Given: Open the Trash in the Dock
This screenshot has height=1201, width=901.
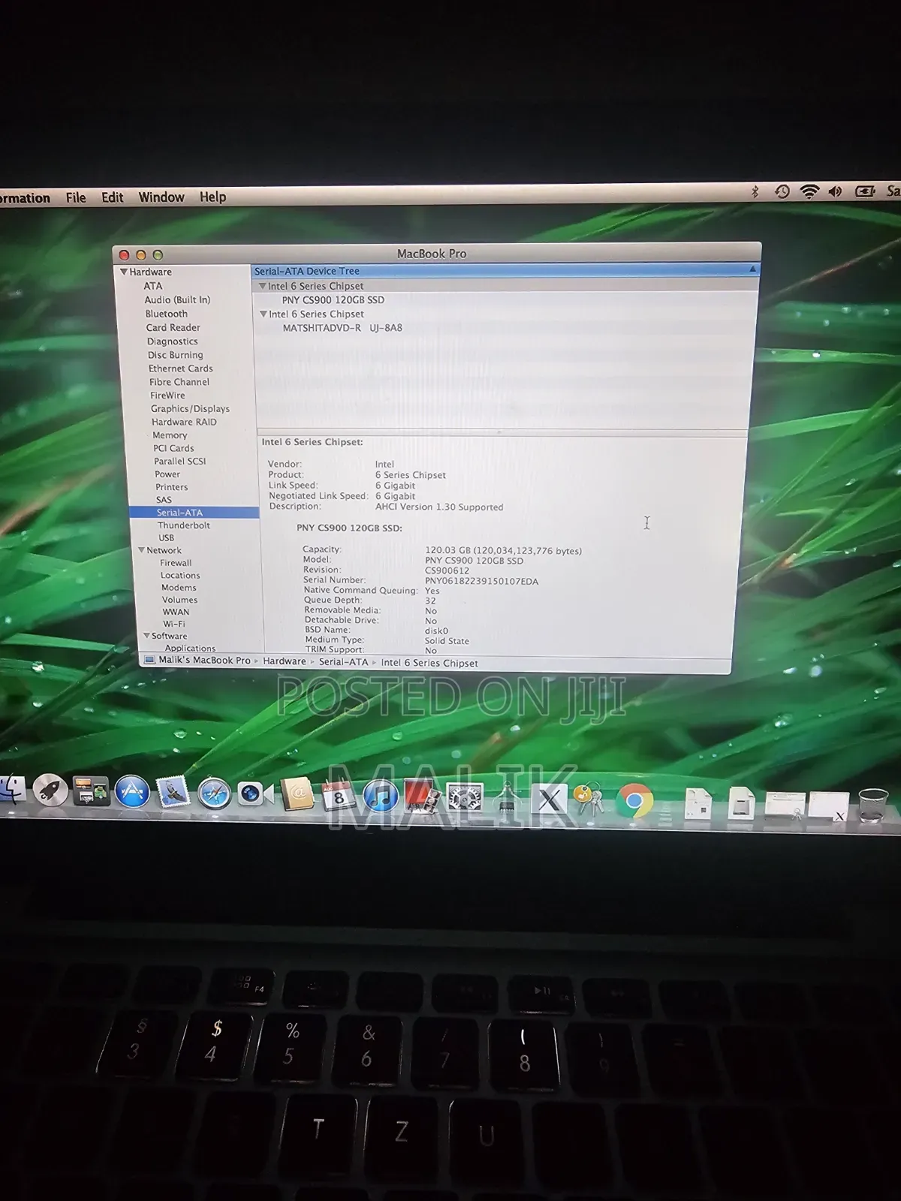Looking at the screenshot, I should point(873,806).
